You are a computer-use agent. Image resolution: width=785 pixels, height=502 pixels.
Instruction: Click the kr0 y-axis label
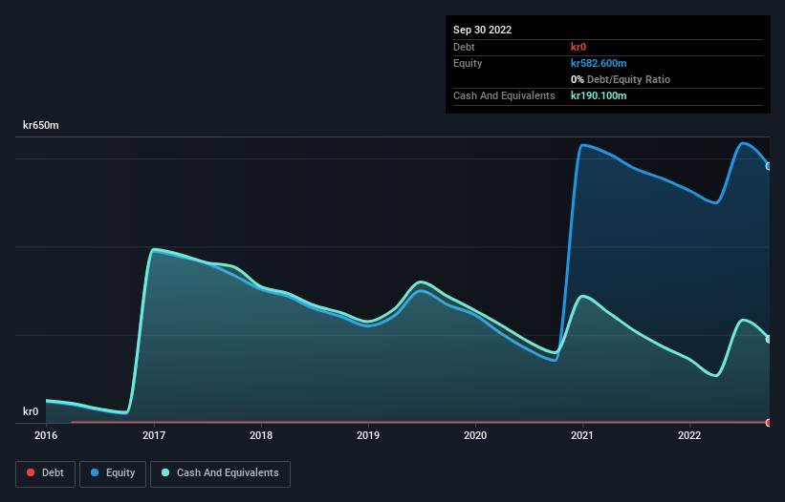tap(31, 411)
